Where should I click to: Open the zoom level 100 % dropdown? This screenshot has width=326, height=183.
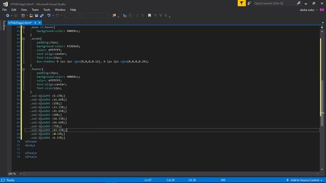(x=20, y=174)
